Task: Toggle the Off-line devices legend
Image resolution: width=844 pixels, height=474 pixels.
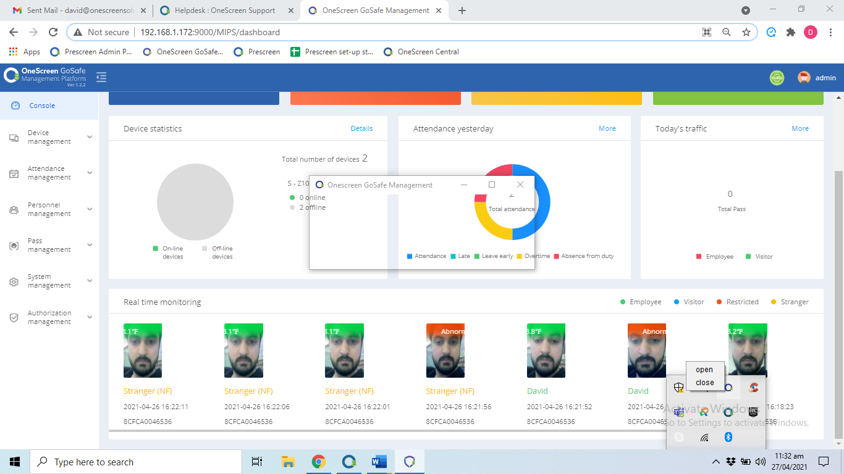Action: [217, 252]
